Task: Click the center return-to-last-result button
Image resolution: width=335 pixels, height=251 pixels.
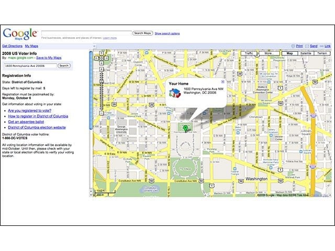Action: [102, 58]
